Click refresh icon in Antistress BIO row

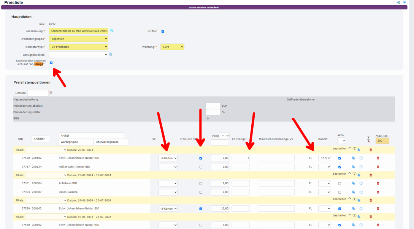[361, 183]
